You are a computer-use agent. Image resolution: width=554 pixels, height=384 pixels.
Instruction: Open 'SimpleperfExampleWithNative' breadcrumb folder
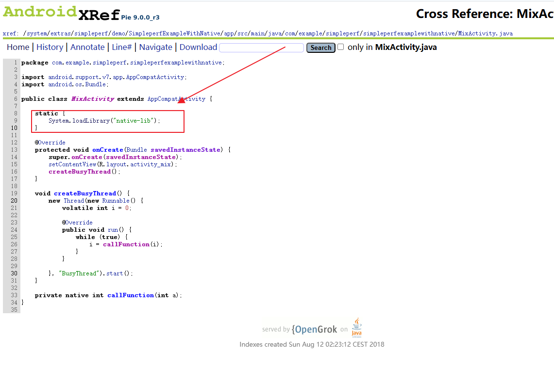coord(174,33)
